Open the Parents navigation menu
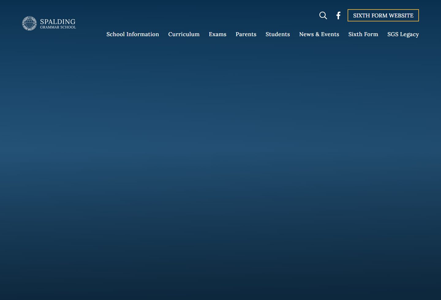The height and width of the screenshot is (300, 441). click(x=246, y=34)
